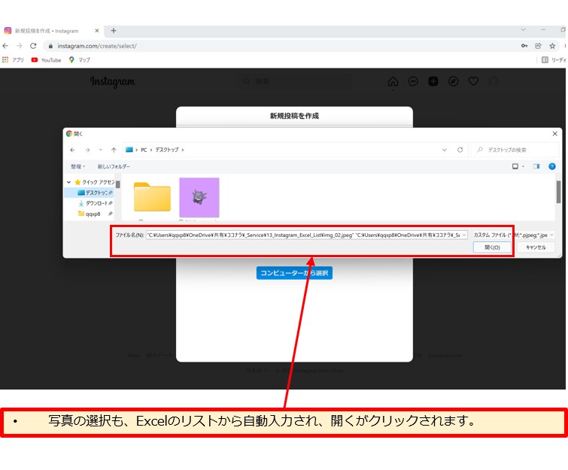Open the YouTube bookmark

pyautogui.click(x=46, y=59)
